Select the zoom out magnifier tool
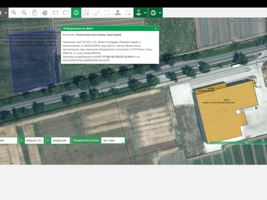This screenshot has height=200, width=267. [x=24, y=13]
